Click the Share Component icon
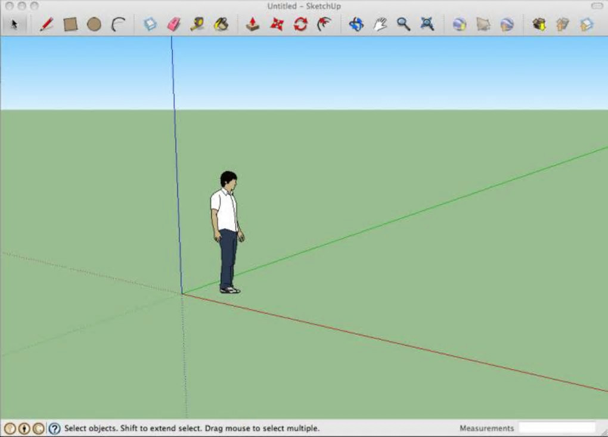Screen dimensions: 608x437 click(587, 24)
